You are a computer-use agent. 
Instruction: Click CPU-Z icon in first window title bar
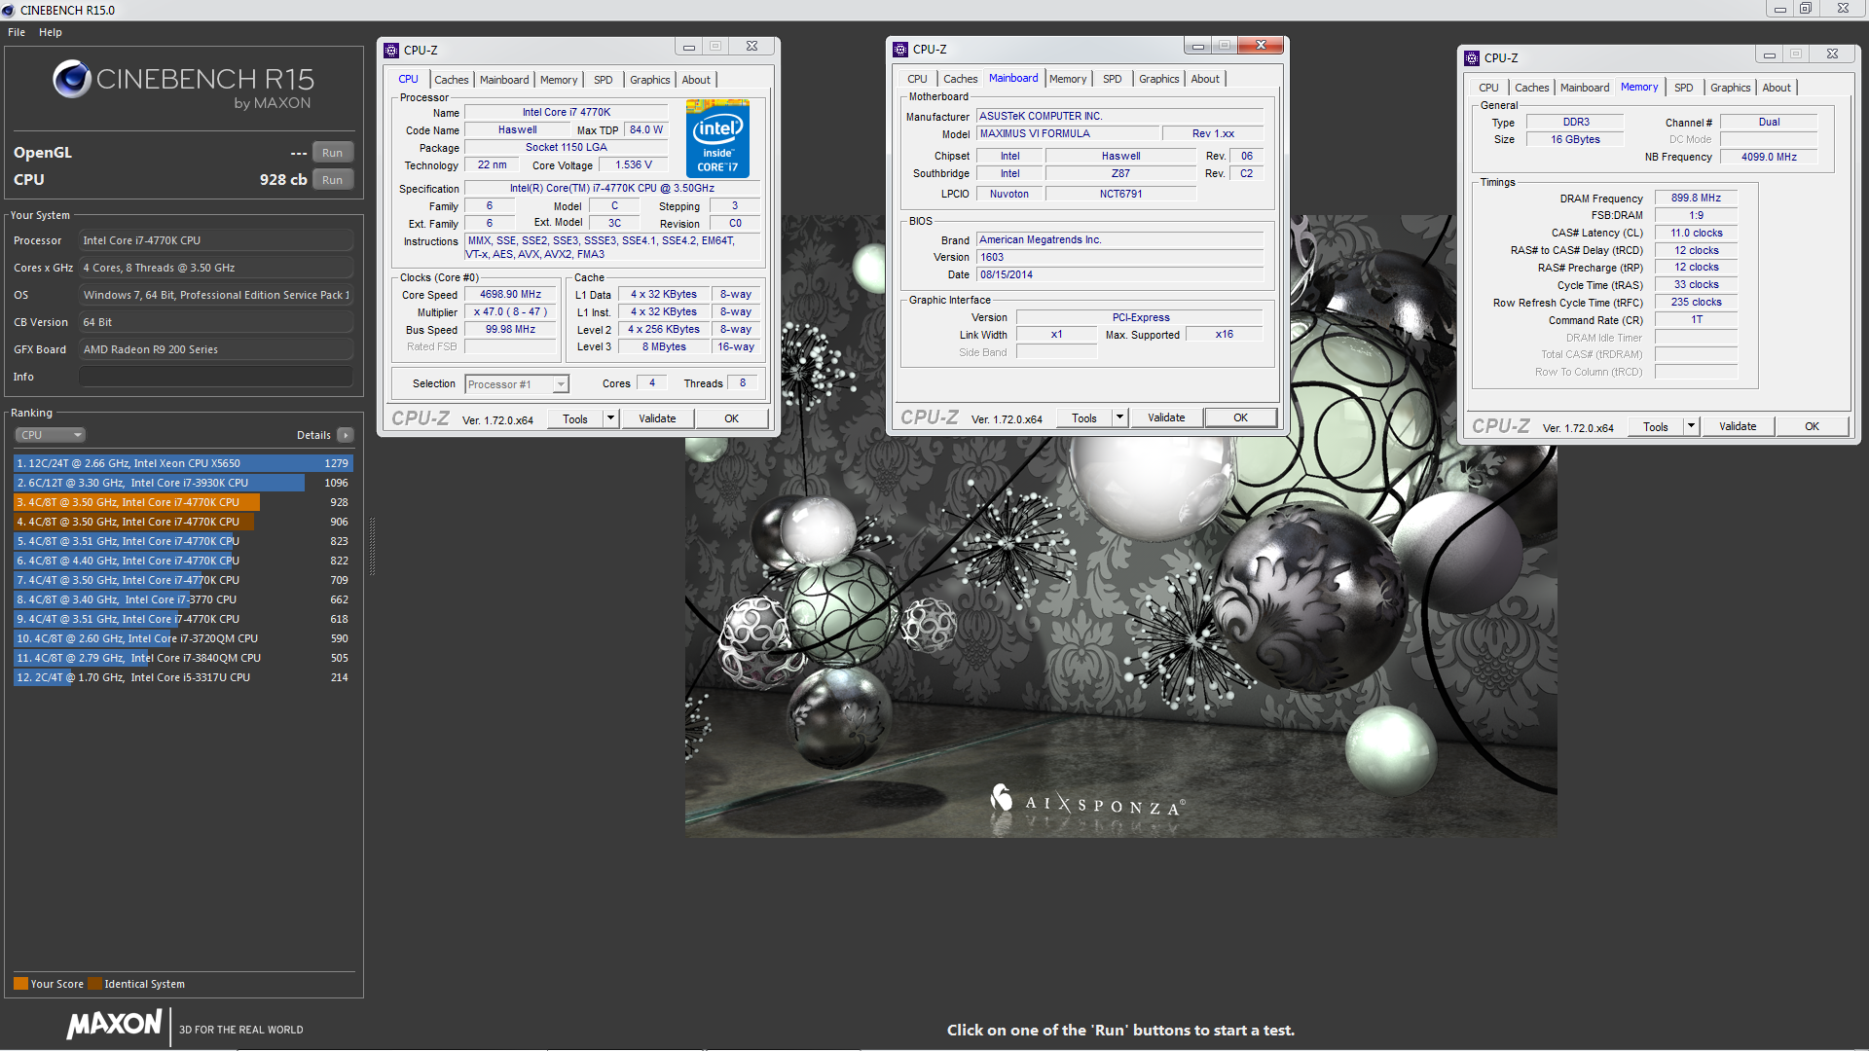[391, 50]
